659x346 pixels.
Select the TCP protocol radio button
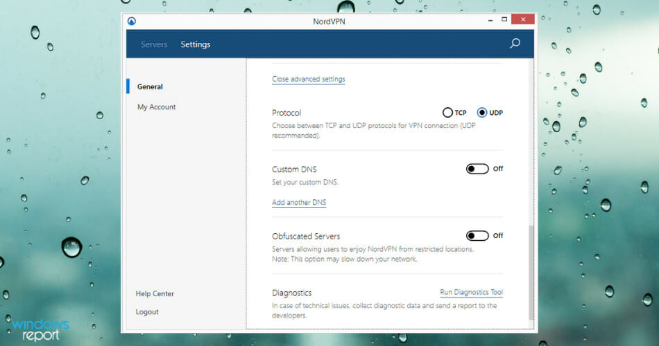[x=447, y=112]
